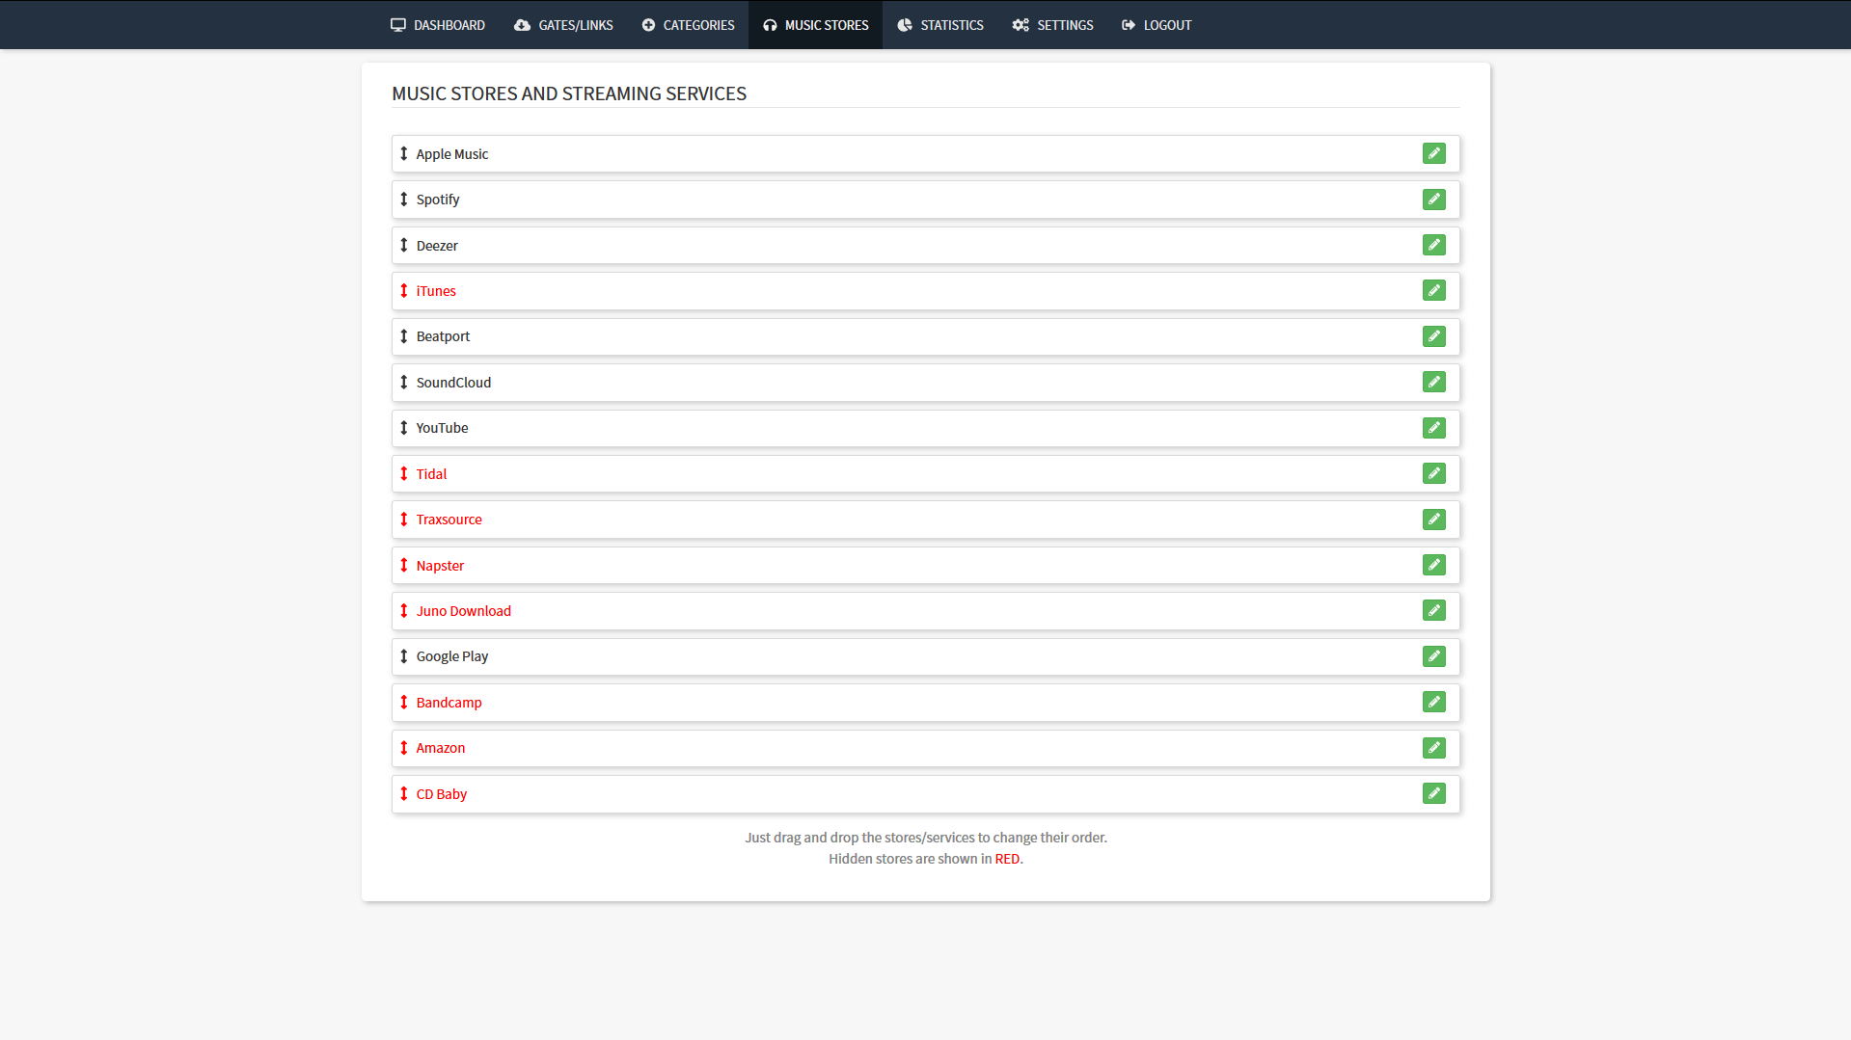This screenshot has width=1851, height=1040.
Task: Click the red reorder arrows beside Tidal
Action: tap(403, 473)
